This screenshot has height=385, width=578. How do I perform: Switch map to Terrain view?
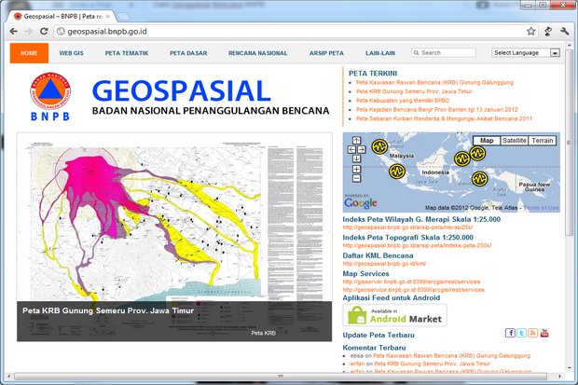point(543,141)
